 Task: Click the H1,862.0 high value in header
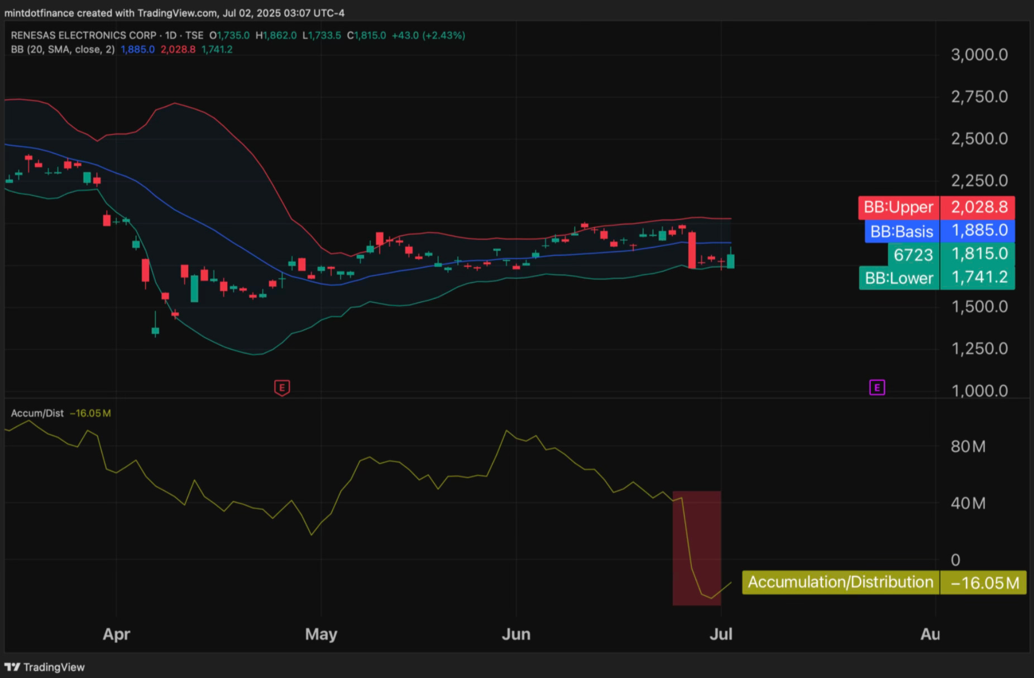(x=276, y=35)
